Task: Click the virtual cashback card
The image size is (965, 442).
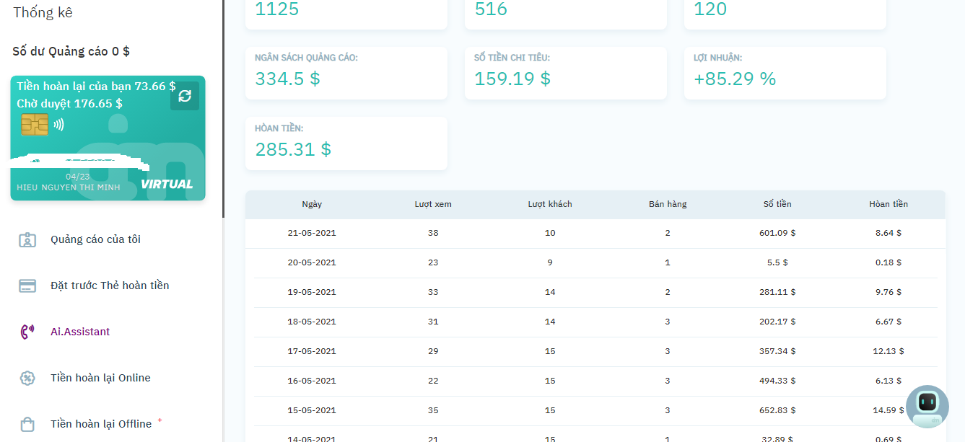Action: pyautogui.click(x=108, y=138)
